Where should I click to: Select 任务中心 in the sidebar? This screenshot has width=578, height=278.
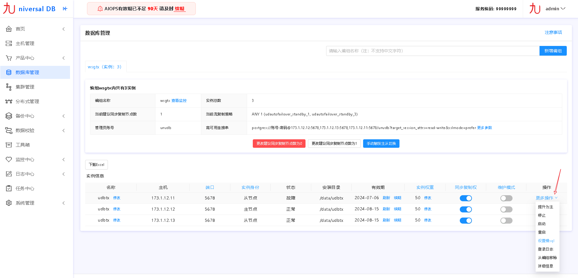pyautogui.click(x=25, y=188)
